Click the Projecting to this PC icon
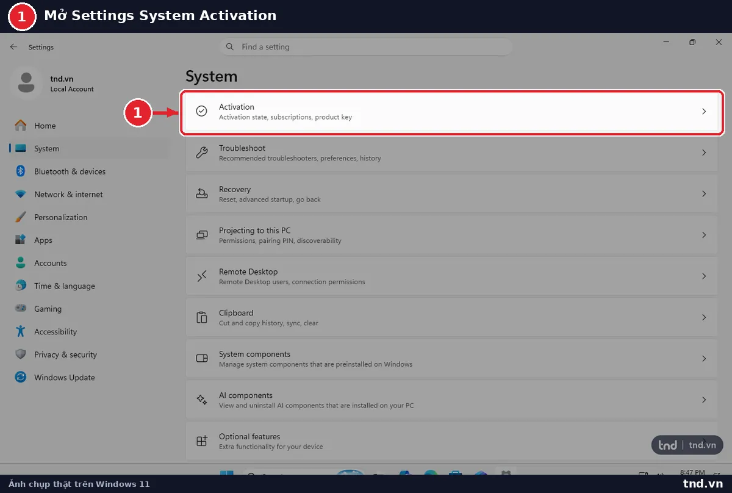 click(x=202, y=235)
